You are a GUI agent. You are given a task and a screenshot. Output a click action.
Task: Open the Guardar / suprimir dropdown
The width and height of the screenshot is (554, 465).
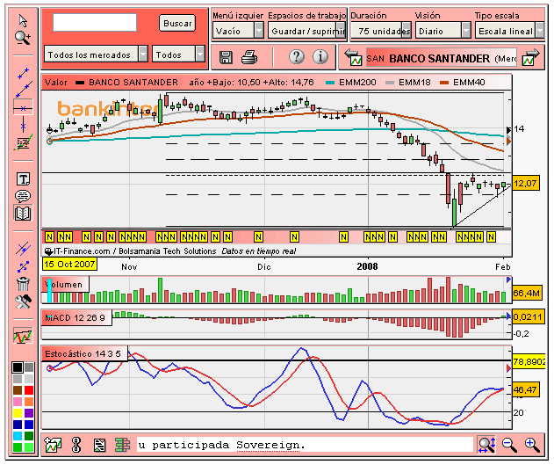pyautogui.click(x=306, y=31)
